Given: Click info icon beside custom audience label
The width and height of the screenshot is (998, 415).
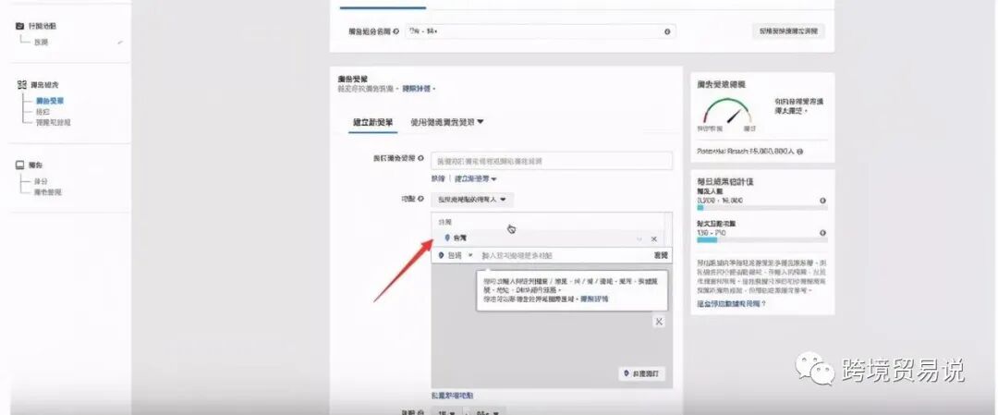Looking at the screenshot, I should click(x=420, y=158).
